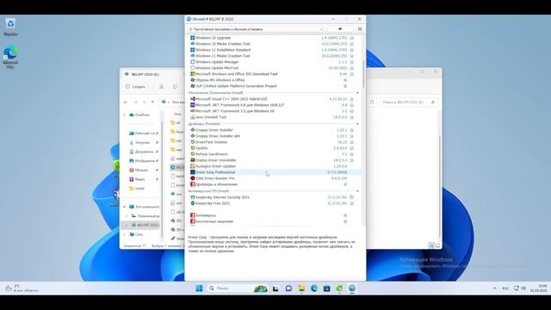Click the Windows Start button

pyautogui.click(x=199, y=288)
